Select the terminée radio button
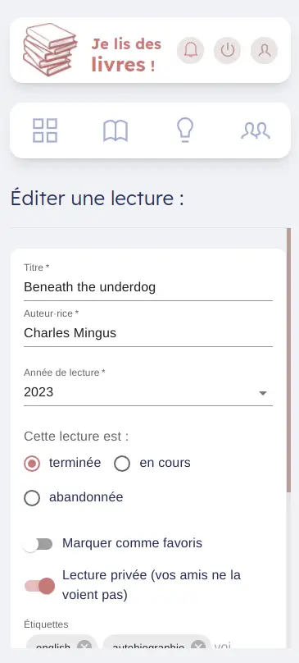The width and height of the screenshot is (299, 663). pos(32,464)
